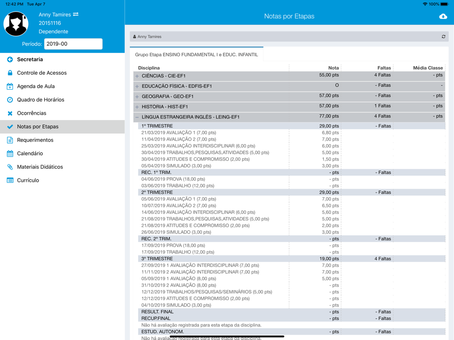
Task: Click the document icon for Requerimentos
Action: 10,140
